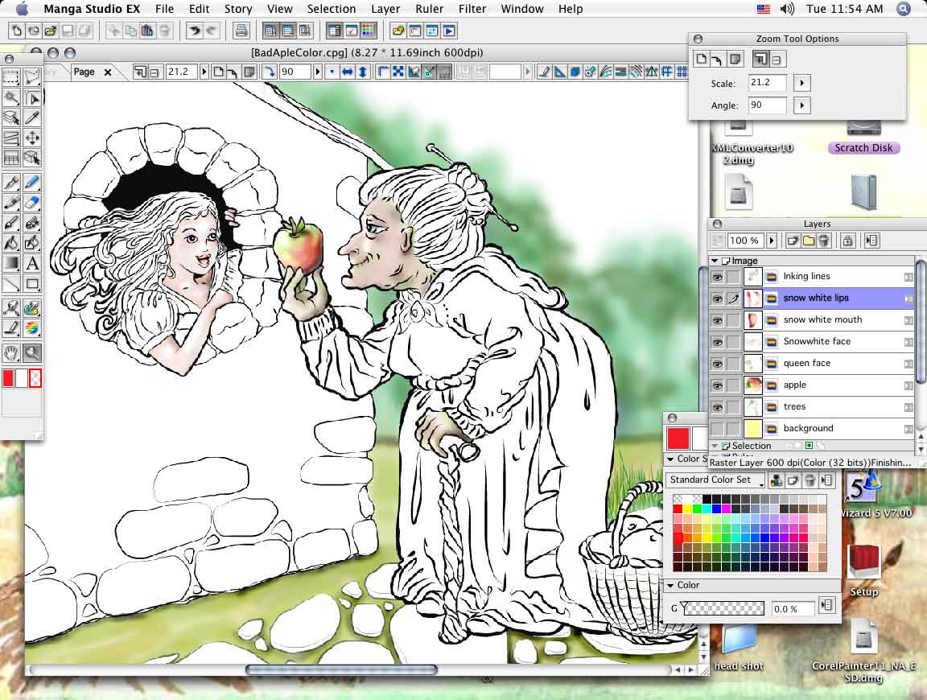Screen dimensions: 927x700
Task: Select the Eraser tool
Action: pos(32,202)
